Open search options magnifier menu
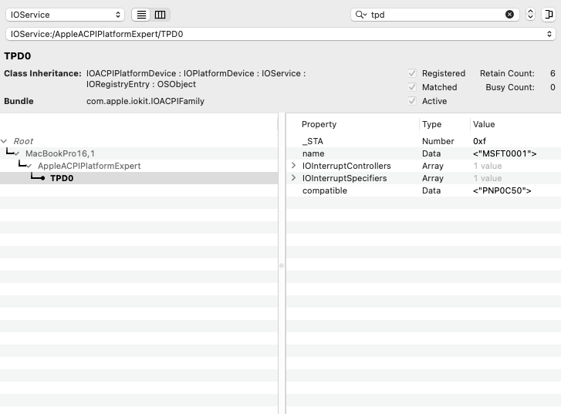Screen dimensions: 561x414 (360, 15)
